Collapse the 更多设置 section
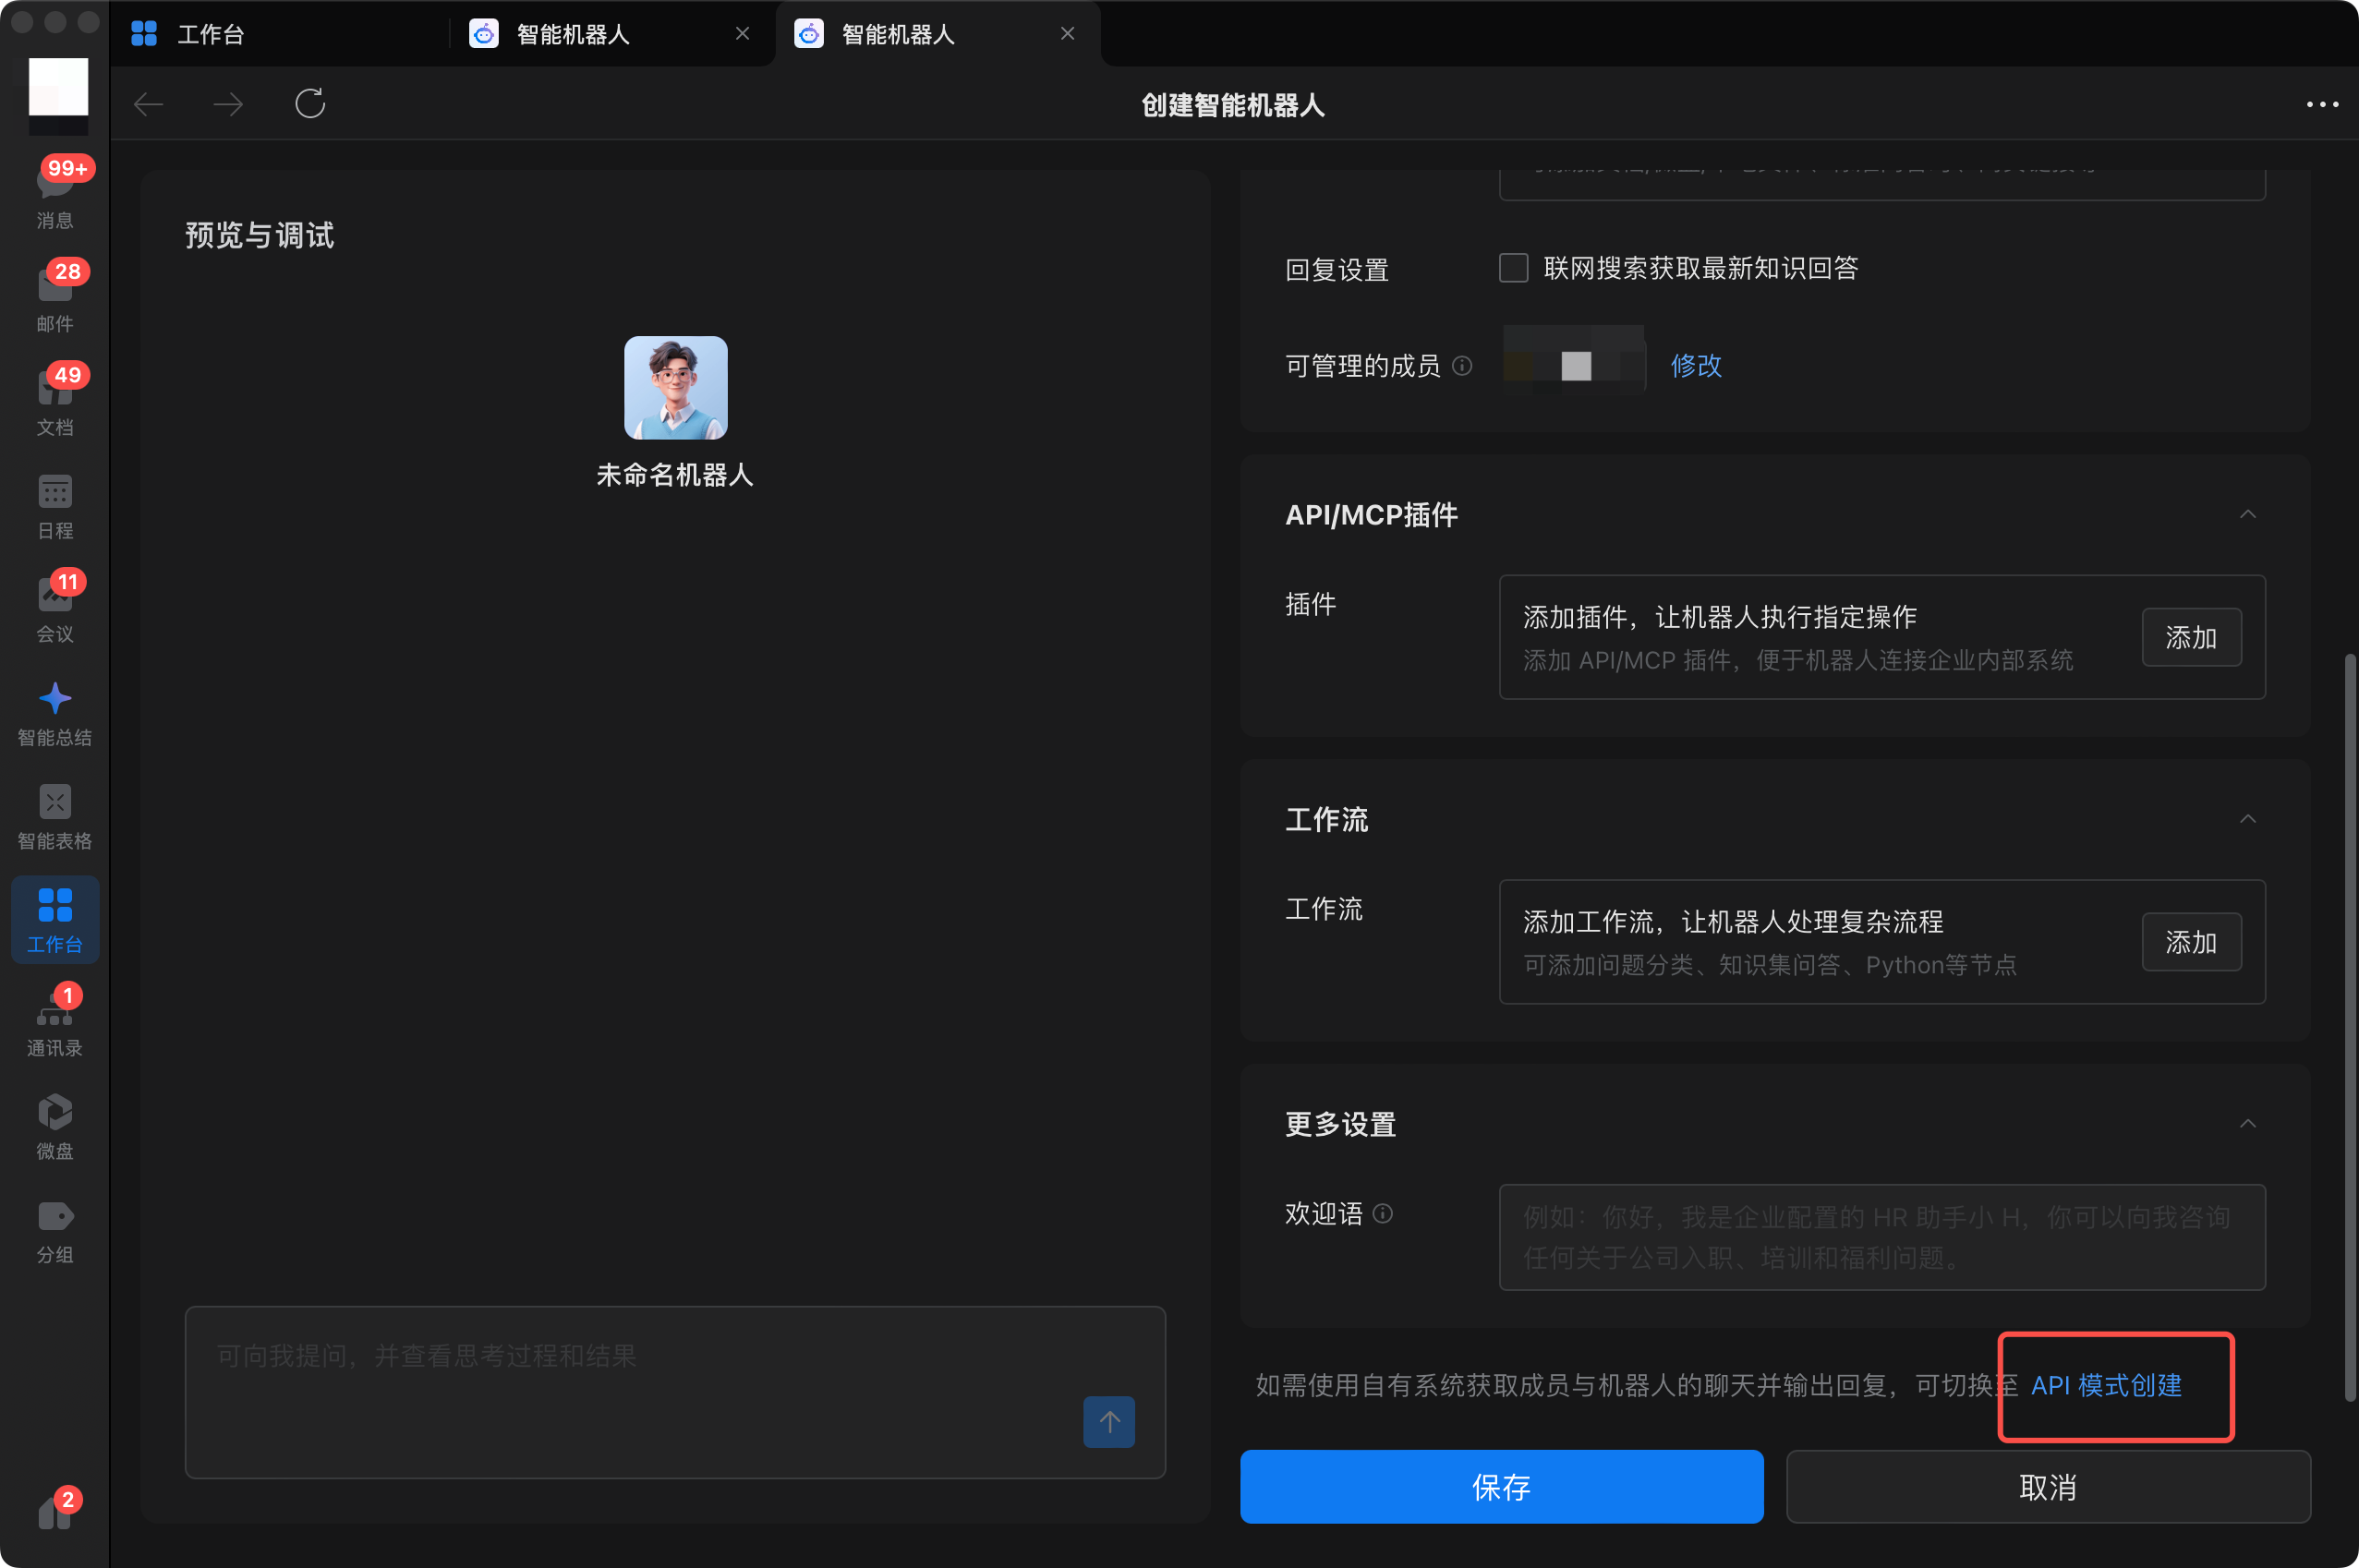Image resolution: width=2359 pixels, height=1568 pixels. click(x=2246, y=1123)
